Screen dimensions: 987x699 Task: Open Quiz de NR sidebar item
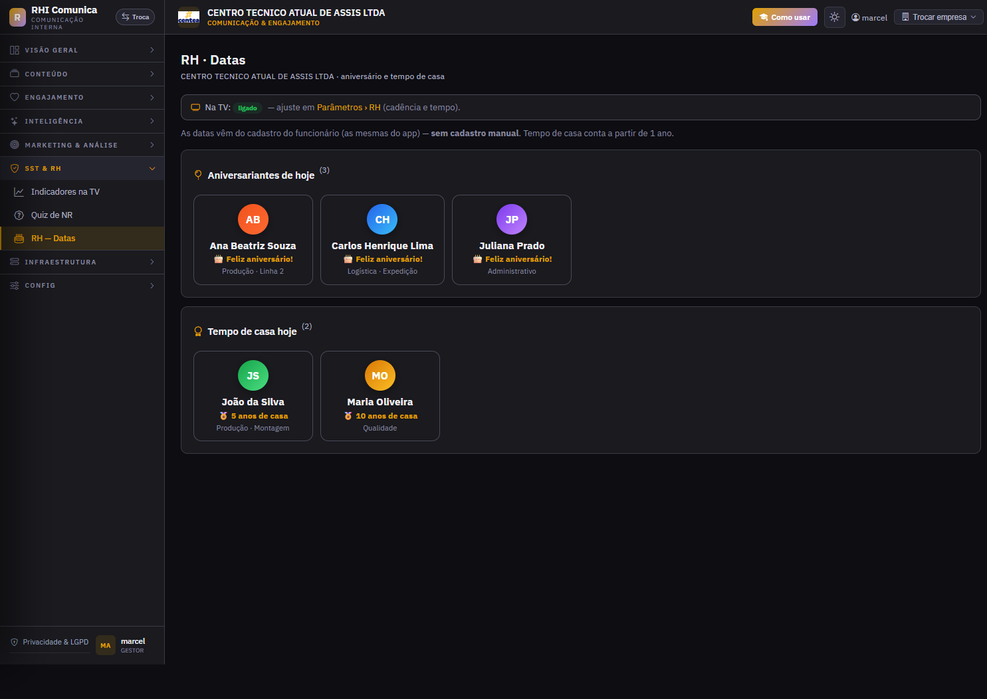point(82,215)
